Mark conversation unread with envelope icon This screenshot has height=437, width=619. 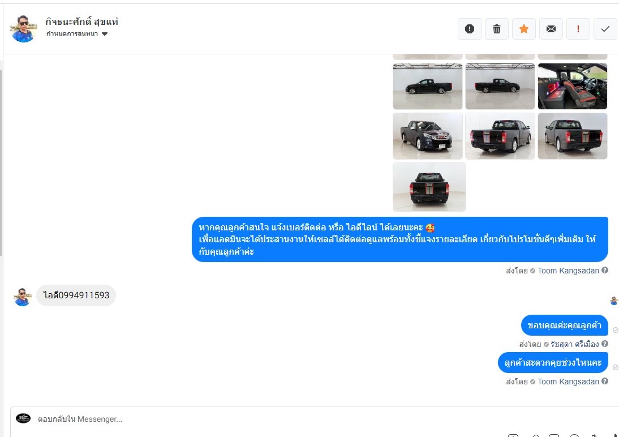coord(551,29)
